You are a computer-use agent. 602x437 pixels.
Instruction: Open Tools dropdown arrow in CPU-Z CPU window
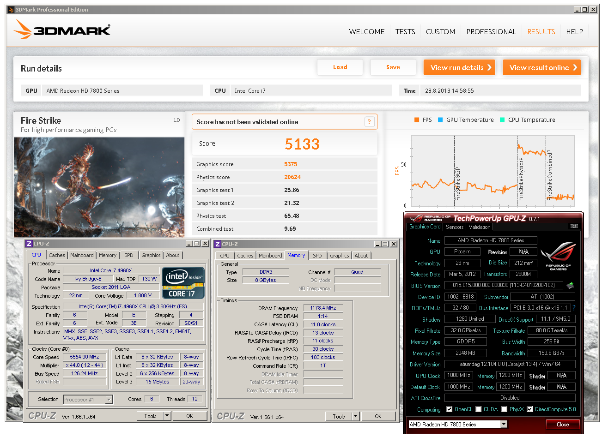167,416
